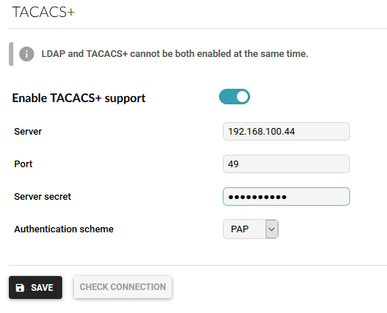The height and width of the screenshot is (313, 387).
Task: Click the chevron arrow beside PAP
Action: [272, 229]
